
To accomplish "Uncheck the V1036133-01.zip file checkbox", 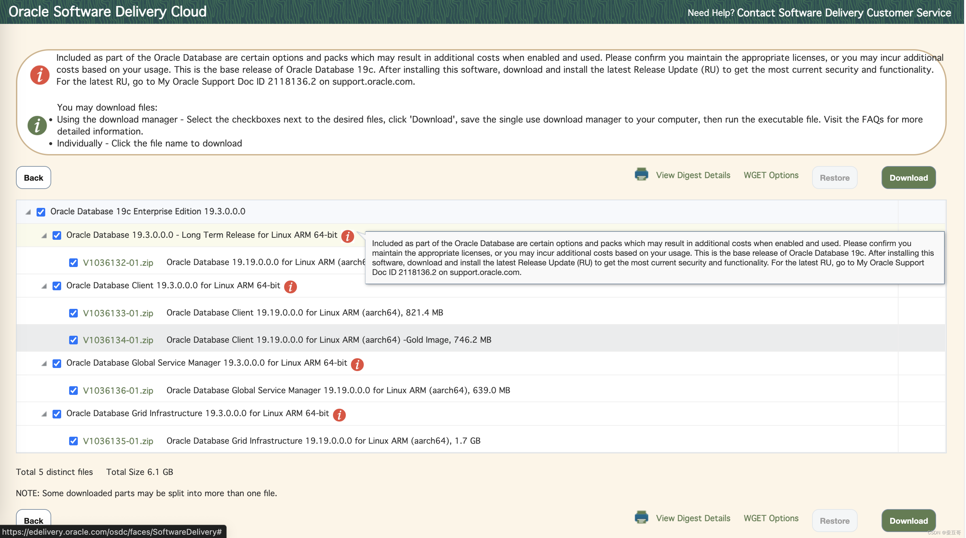I will [x=73, y=313].
